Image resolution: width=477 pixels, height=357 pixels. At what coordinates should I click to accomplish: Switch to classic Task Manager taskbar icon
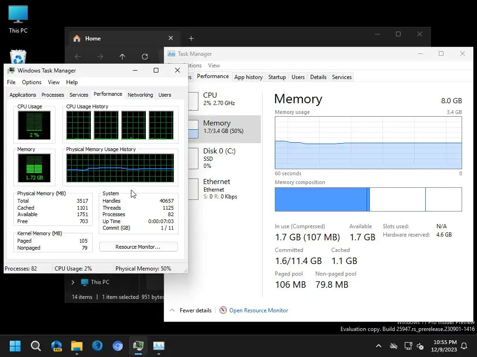[x=138, y=346]
